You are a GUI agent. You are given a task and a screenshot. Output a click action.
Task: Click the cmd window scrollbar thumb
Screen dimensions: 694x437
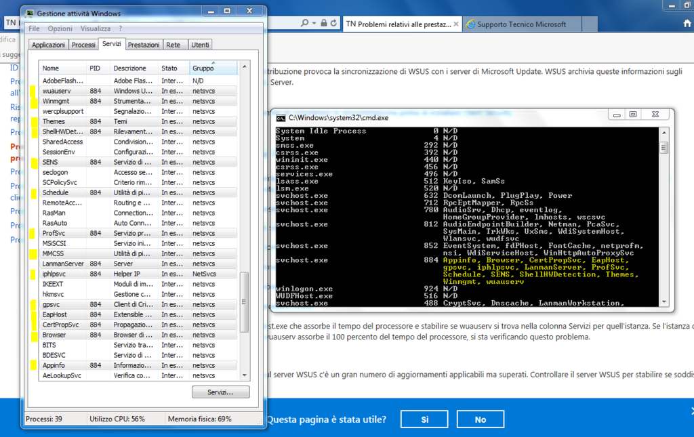(664, 147)
